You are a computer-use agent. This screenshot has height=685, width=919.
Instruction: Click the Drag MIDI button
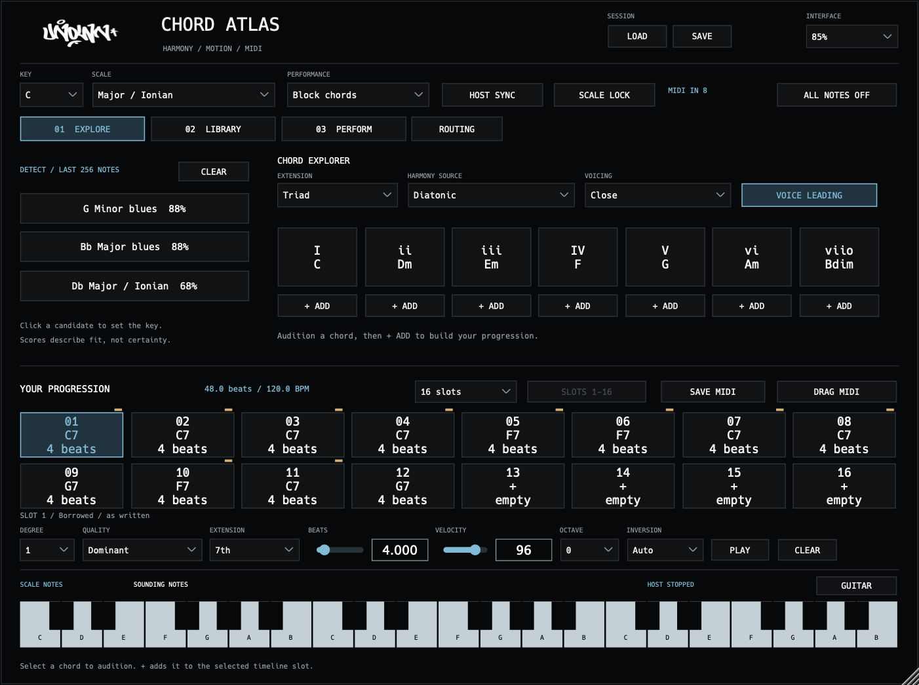click(x=836, y=392)
